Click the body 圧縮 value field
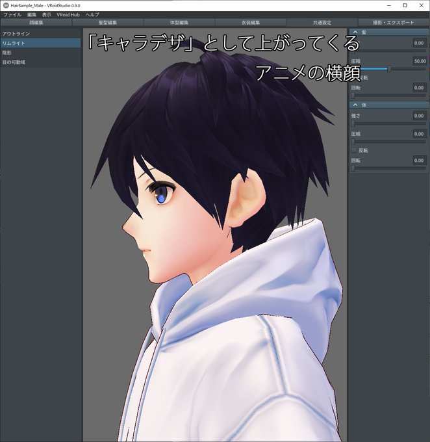Screen dimensions: 430x442 point(420,134)
